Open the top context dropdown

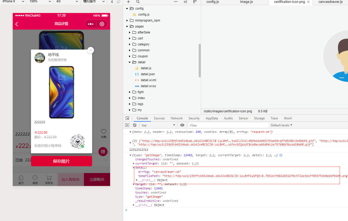tap(158, 125)
